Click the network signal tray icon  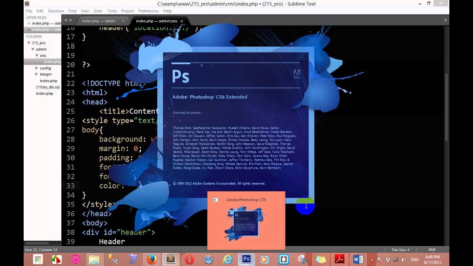[396, 260]
